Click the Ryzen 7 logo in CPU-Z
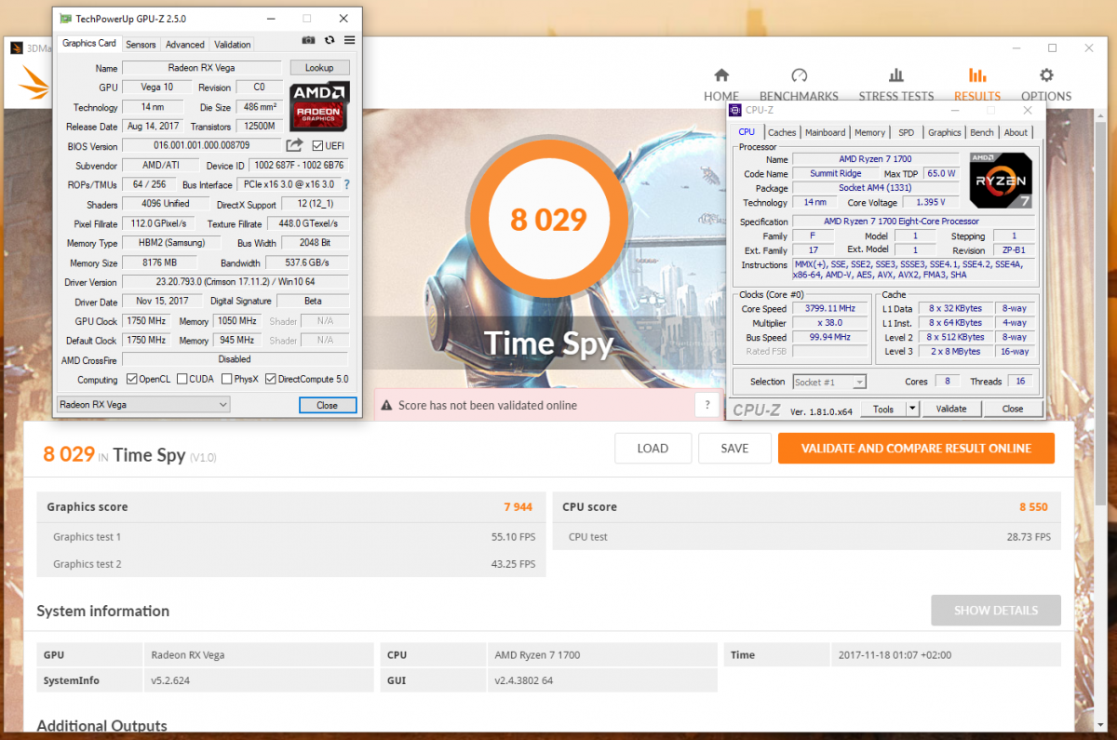 click(x=1001, y=180)
